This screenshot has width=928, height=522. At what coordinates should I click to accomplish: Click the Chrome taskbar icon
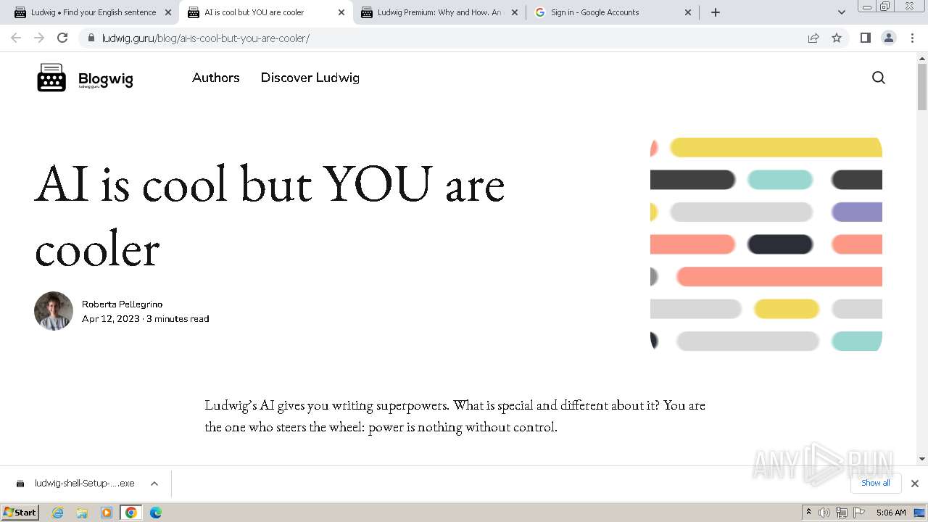131,513
